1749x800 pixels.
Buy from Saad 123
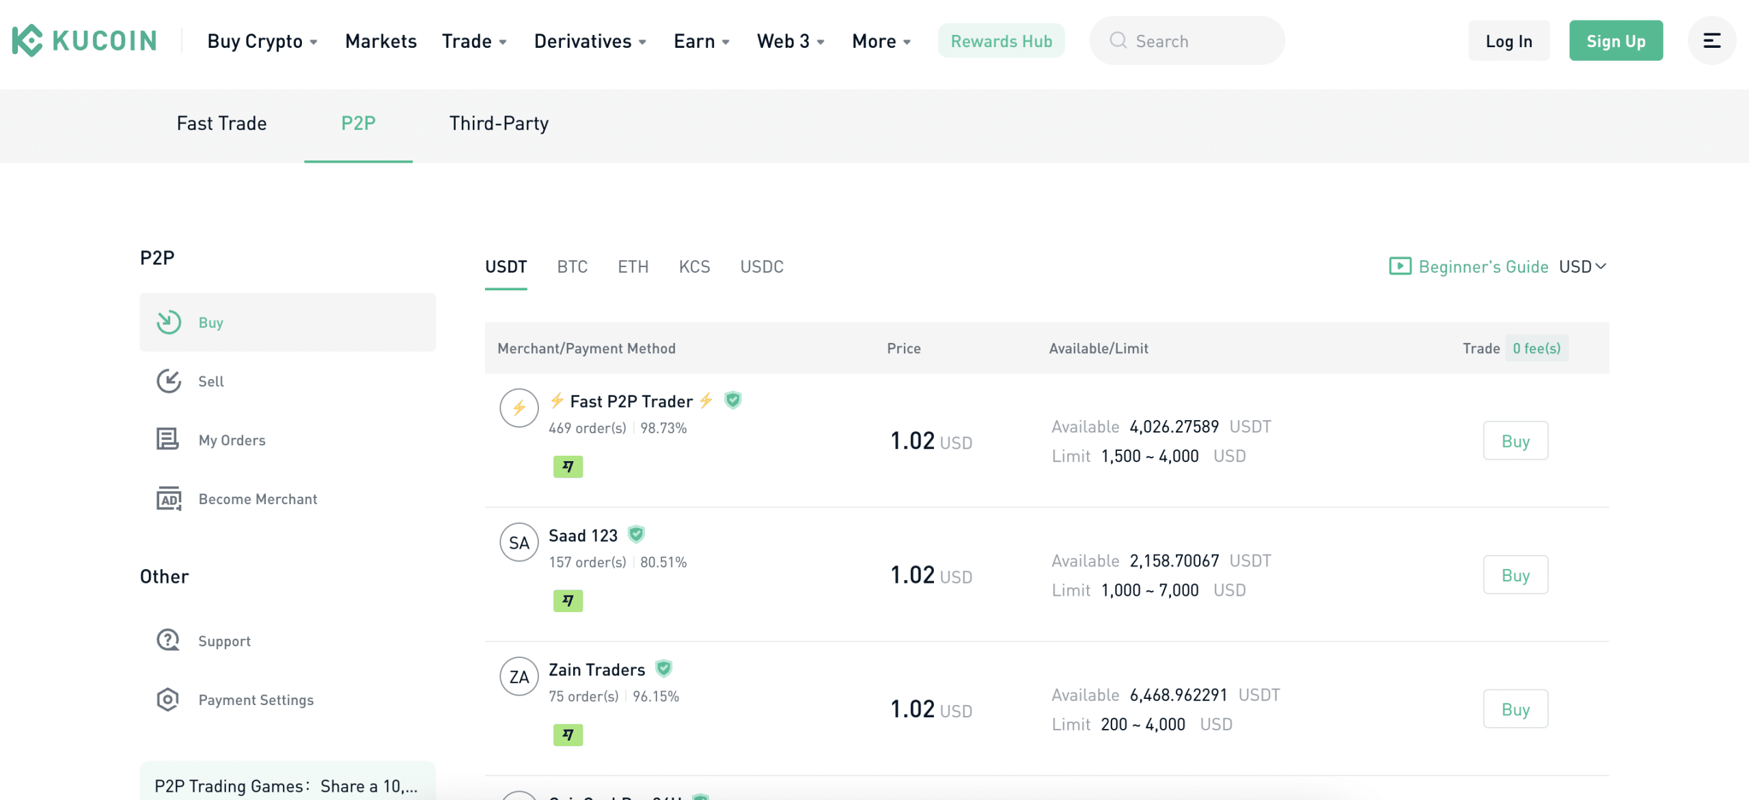click(x=1515, y=575)
